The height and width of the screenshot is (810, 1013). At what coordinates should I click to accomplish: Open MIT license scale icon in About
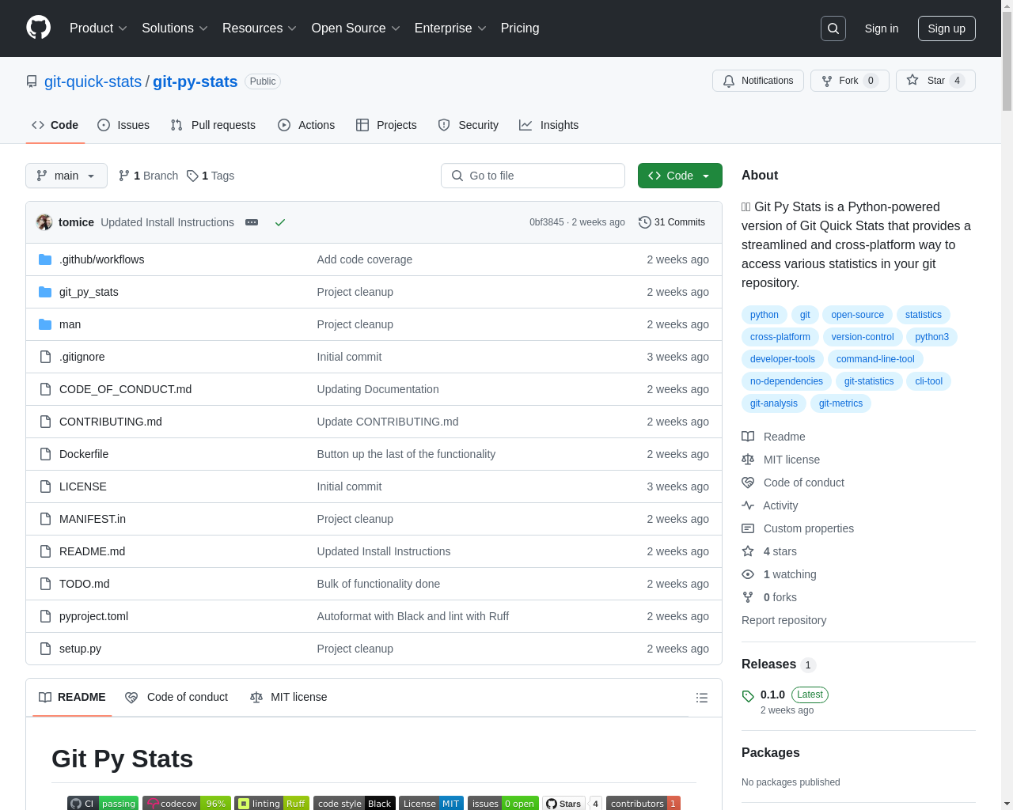point(748,460)
